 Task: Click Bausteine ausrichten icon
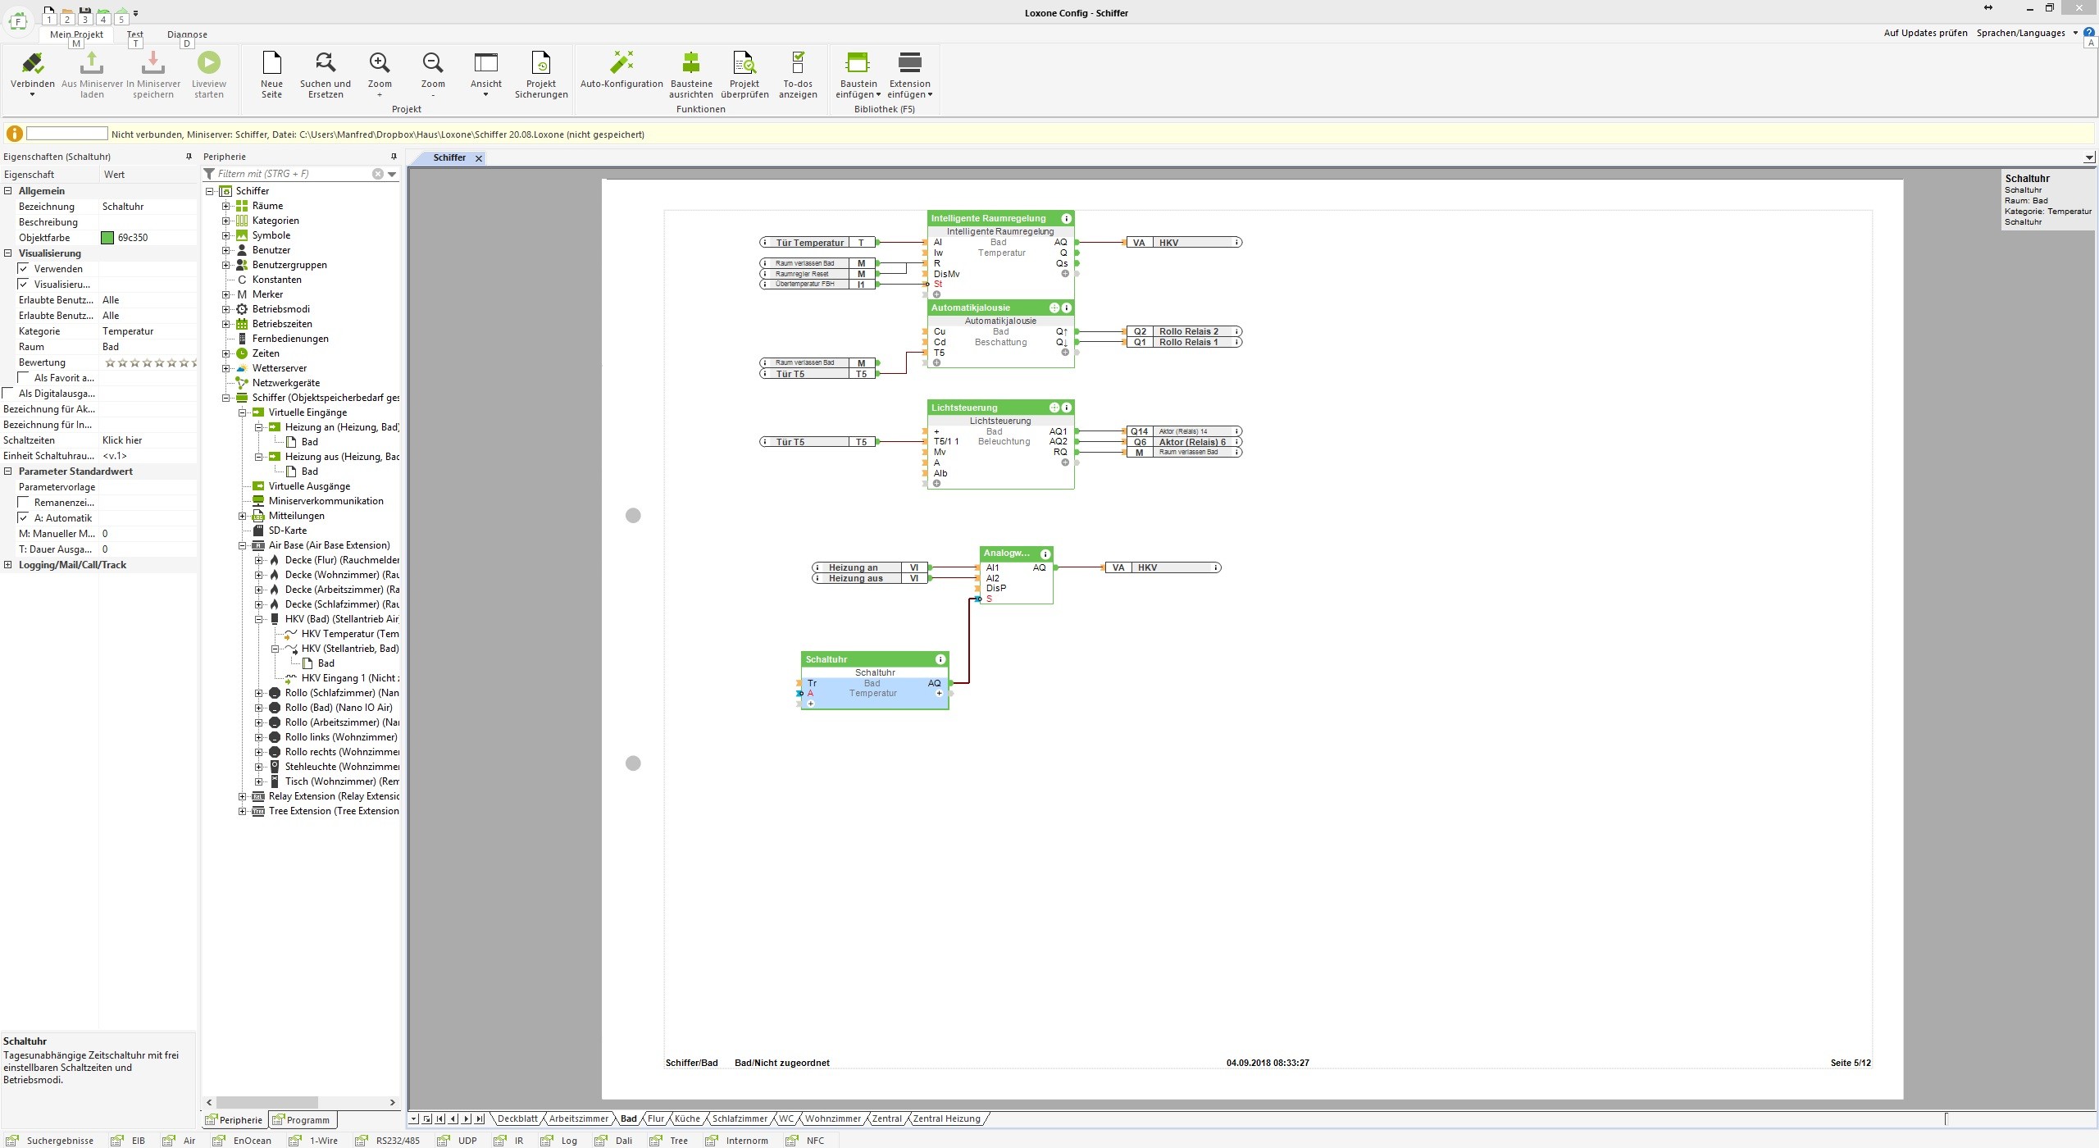coord(690,63)
